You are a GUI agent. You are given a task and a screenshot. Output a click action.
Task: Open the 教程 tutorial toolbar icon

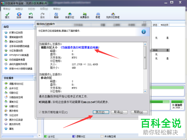[98, 15]
